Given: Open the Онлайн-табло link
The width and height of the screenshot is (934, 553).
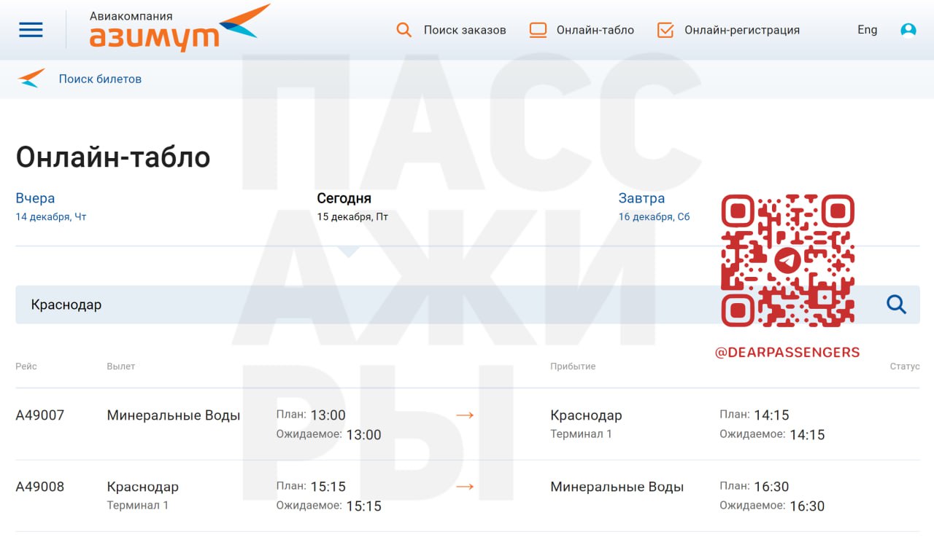Looking at the screenshot, I should [595, 30].
